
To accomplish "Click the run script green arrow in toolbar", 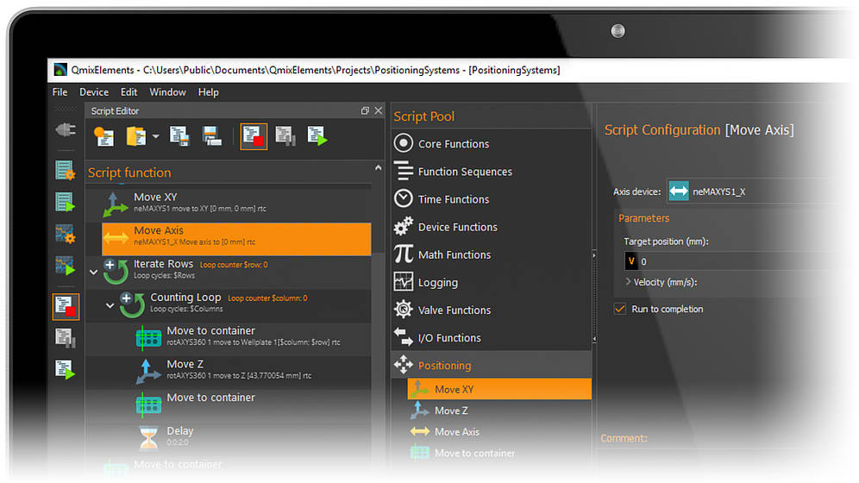I will pyautogui.click(x=317, y=136).
